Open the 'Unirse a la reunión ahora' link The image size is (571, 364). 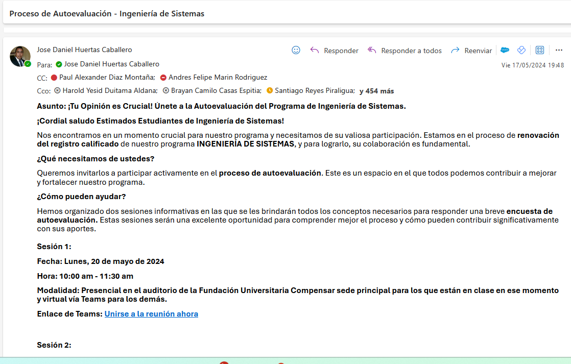click(x=151, y=313)
